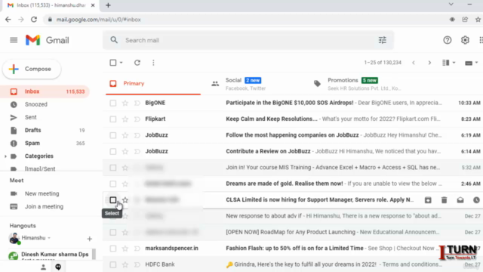This screenshot has height=272, width=483.
Task: Select the BigONE email checkbox
Action: tap(113, 103)
